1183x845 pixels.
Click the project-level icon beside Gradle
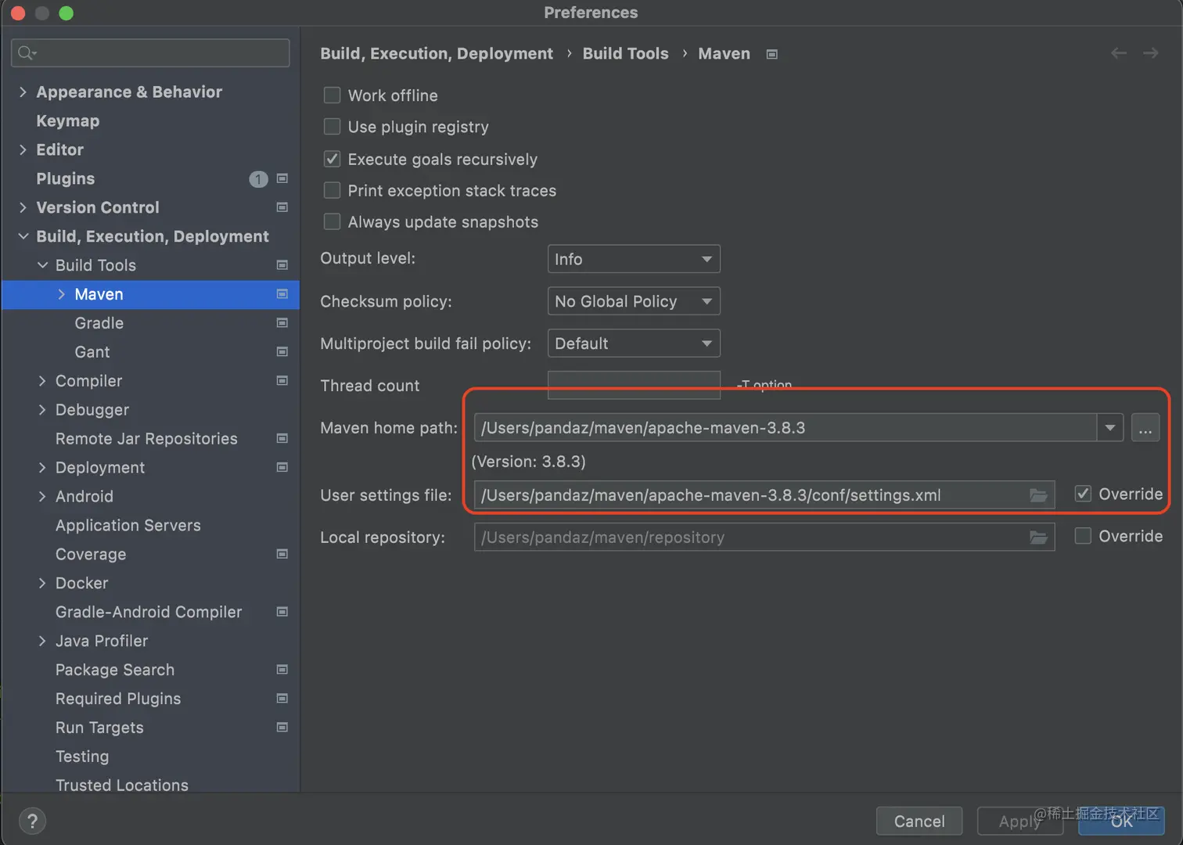pos(282,323)
